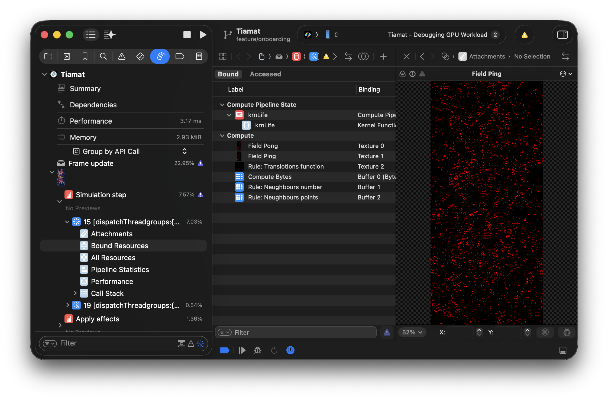Click the X coordinate input field
Image resolution: width=608 pixels, height=400 pixels.
coord(460,332)
